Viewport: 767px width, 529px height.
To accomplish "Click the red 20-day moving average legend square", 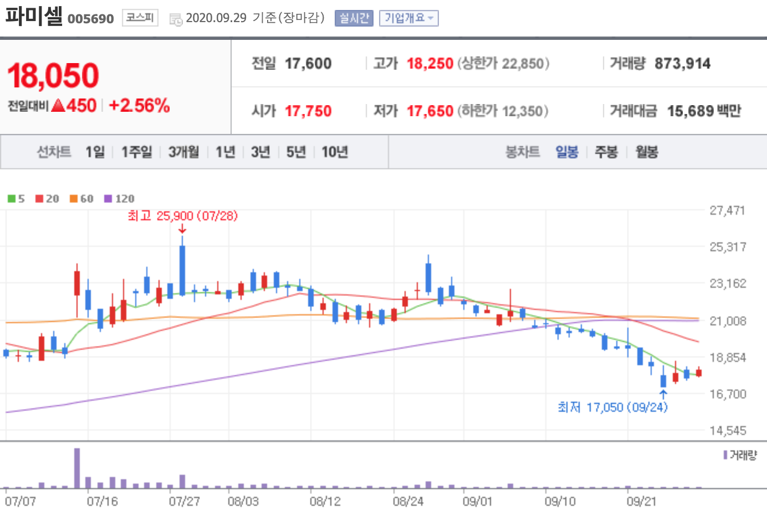I will coord(39,199).
